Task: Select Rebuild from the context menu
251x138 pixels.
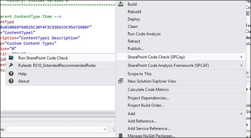Action: click(x=134, y=12)
